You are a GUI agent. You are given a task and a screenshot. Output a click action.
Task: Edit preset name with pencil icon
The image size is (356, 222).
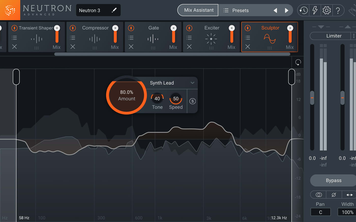114,10
